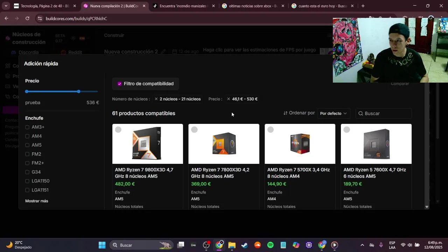This screenshot has height=252, width=448.
Task: Open Task View from the taskbar
Action: [x=181, y=245]
